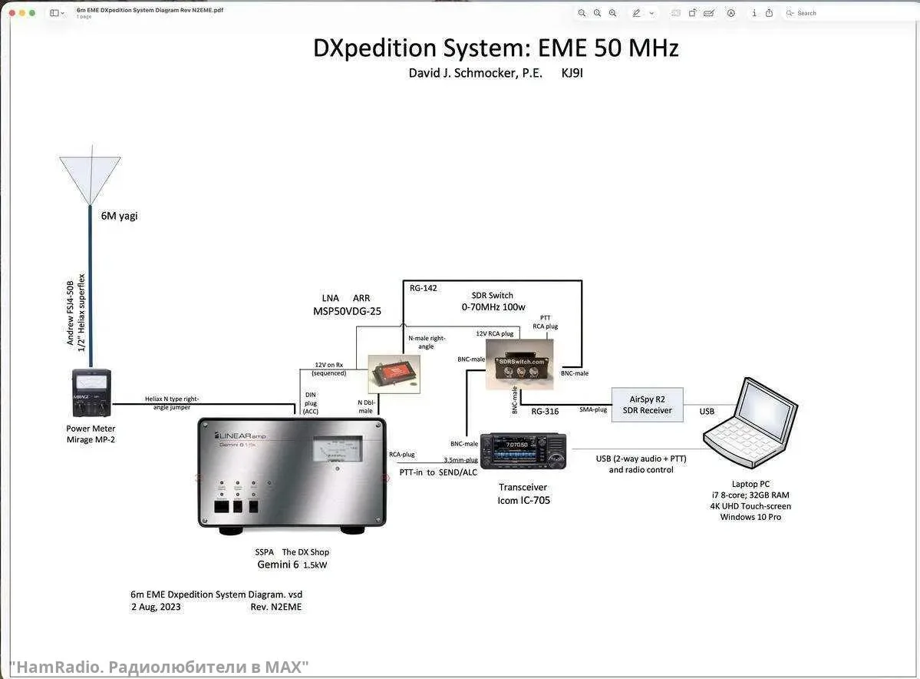
Task: Click the dimmed Redact toolbar icon
Action: 676,13
